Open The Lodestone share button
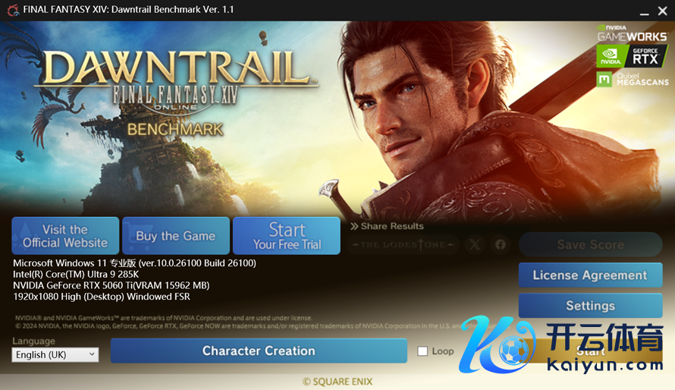The width and height of the screenshot is (675, 390). pyautogui.click(x=403, y=244)
